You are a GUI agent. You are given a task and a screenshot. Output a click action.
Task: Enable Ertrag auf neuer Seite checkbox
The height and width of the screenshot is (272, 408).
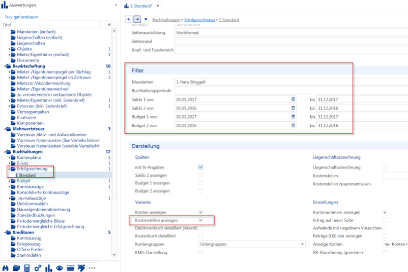385,220
